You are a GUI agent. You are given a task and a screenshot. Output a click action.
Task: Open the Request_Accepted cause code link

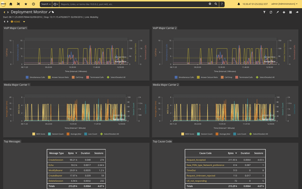click(x=196, y=160)
